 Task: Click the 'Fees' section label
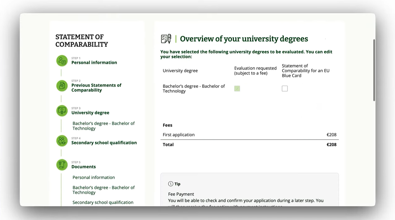tap(167, 125)
